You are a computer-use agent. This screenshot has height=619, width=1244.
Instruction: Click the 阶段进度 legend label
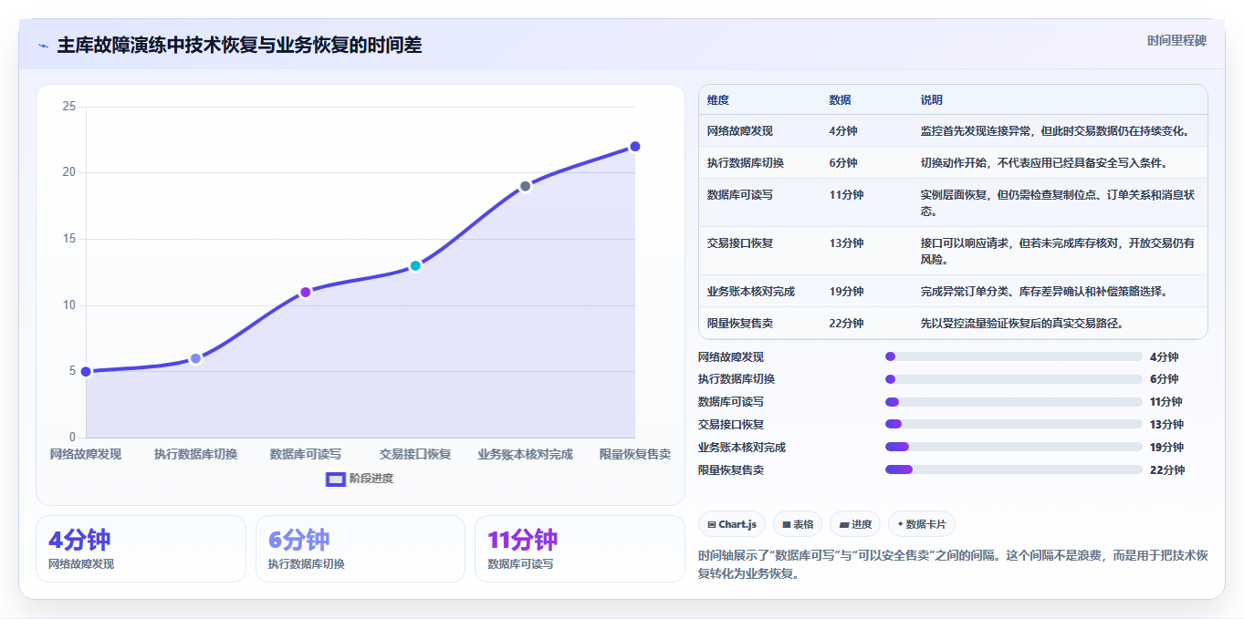(x=371, y=479)
